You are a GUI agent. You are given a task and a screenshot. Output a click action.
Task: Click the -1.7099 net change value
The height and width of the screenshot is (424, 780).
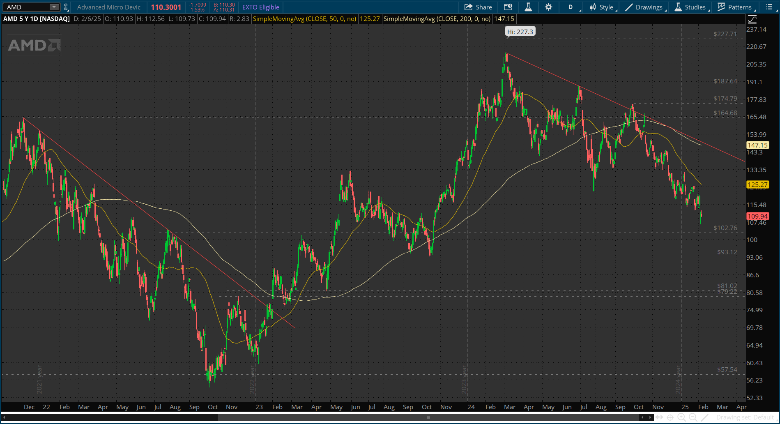pyautogui.click(x=197, y=5)
